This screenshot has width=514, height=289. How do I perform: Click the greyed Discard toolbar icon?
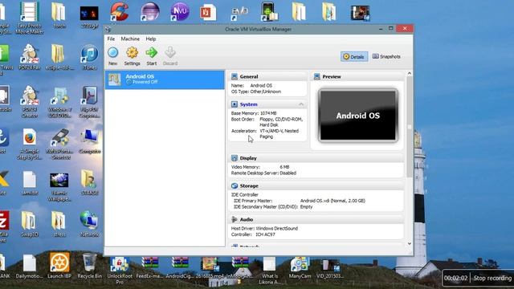(170, 55)
